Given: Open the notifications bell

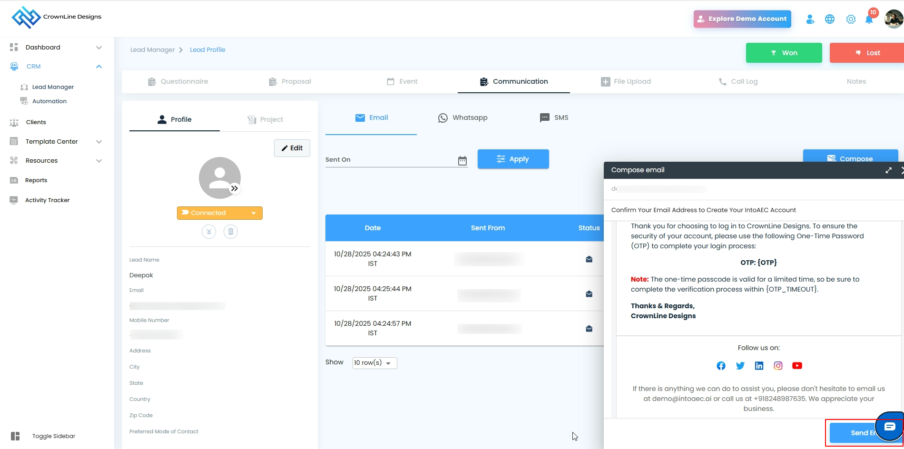Looking at the screenshot, I should (x=869, y=19).
